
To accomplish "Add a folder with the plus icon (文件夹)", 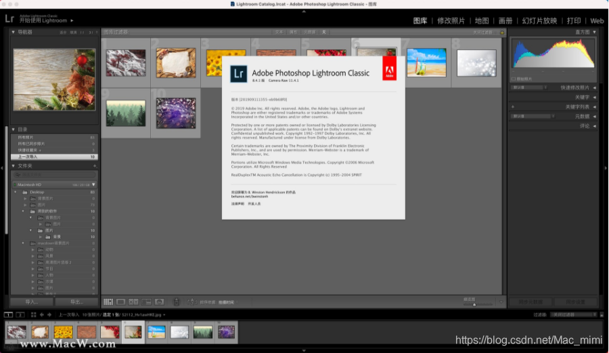I will (x=94, y=166).
